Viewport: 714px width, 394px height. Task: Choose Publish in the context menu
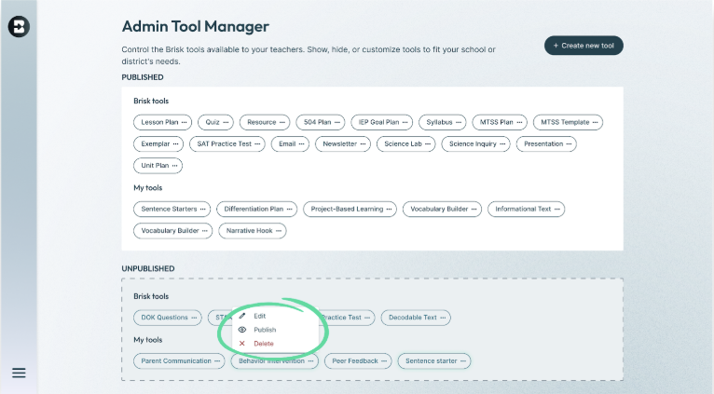265,330
